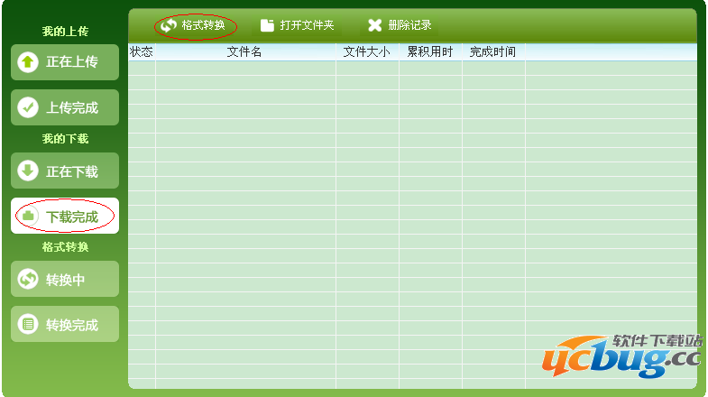Sort by the 文件名 column header

244,52
